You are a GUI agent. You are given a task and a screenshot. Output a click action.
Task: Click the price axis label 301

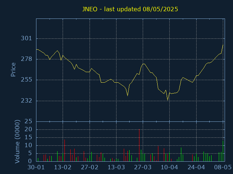pyautogui.click(x=27, y=38)
